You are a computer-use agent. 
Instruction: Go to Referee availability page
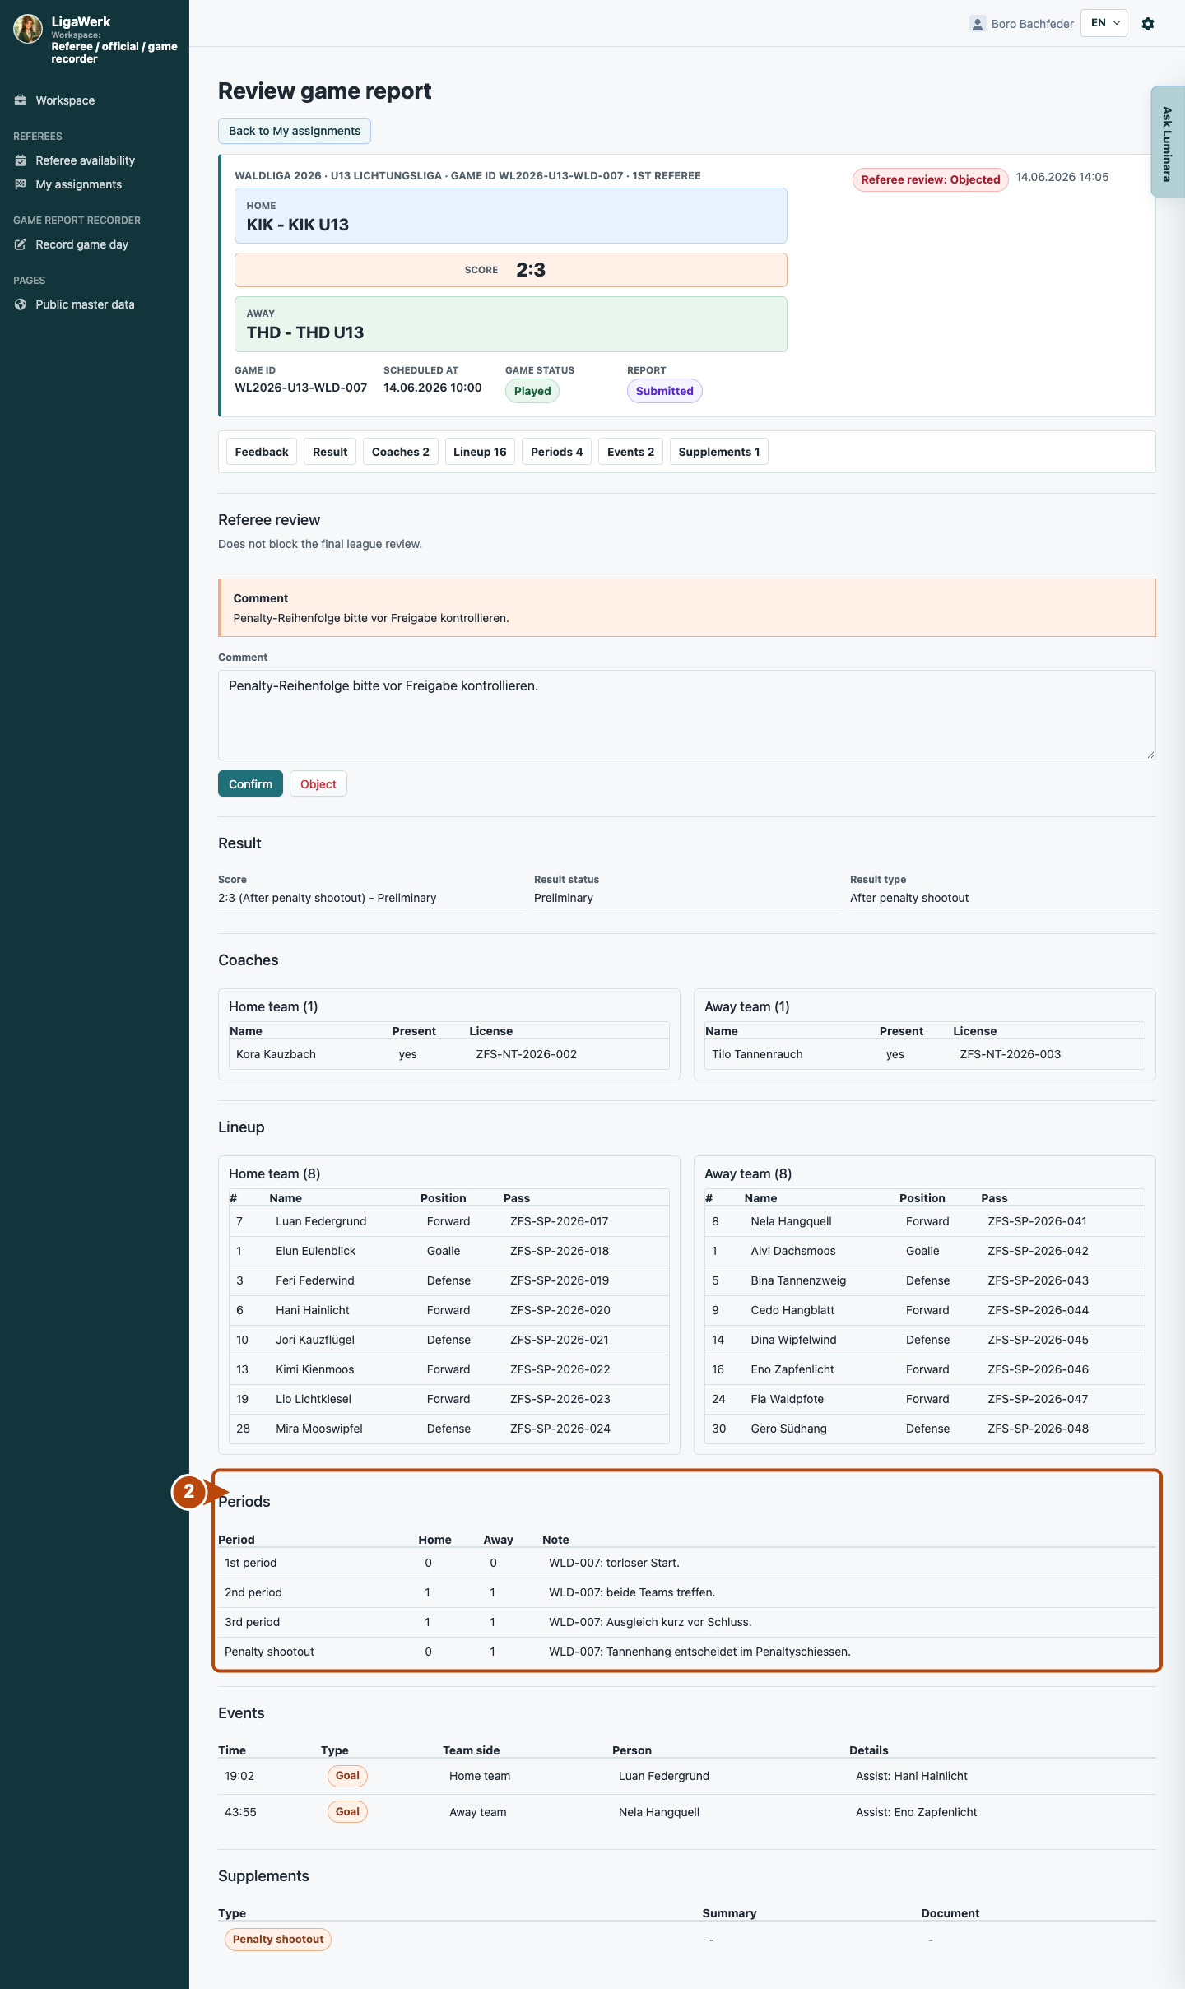click(x=85, y=160)
